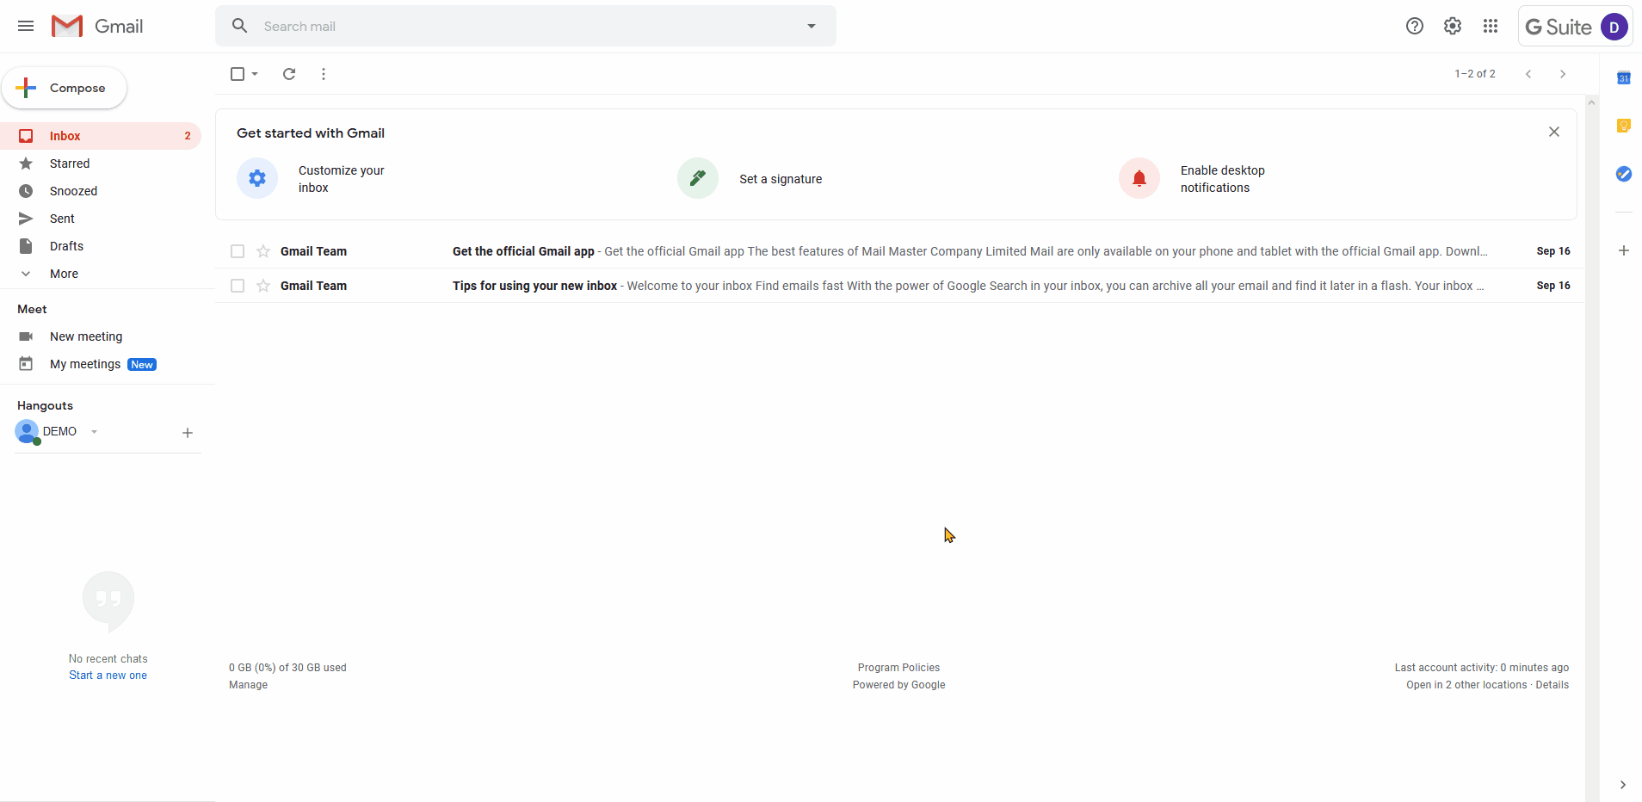The image size is (1642, 802).
Task: Click the Enable desktop notifications bell
Action: point(1139,178)
